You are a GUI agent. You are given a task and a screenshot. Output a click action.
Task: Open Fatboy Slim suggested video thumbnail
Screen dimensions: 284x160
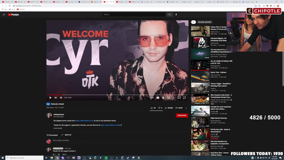click(200, 31)
